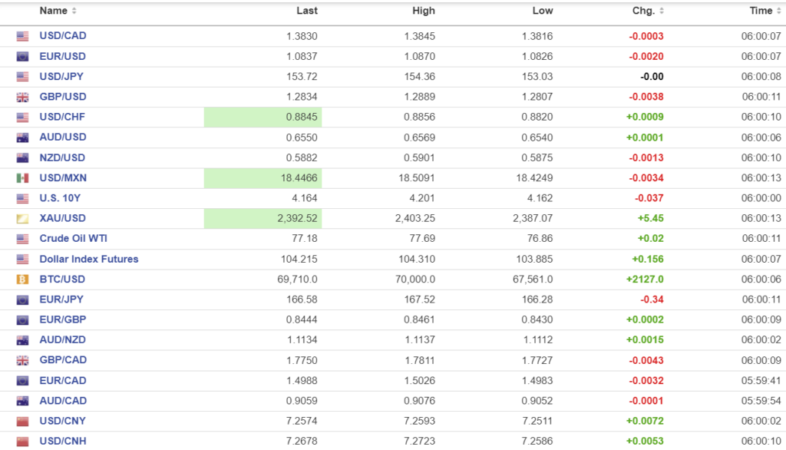Click the BTC/USD change value +2127.0
Screen dimensions: 786x450
(645, 280)
